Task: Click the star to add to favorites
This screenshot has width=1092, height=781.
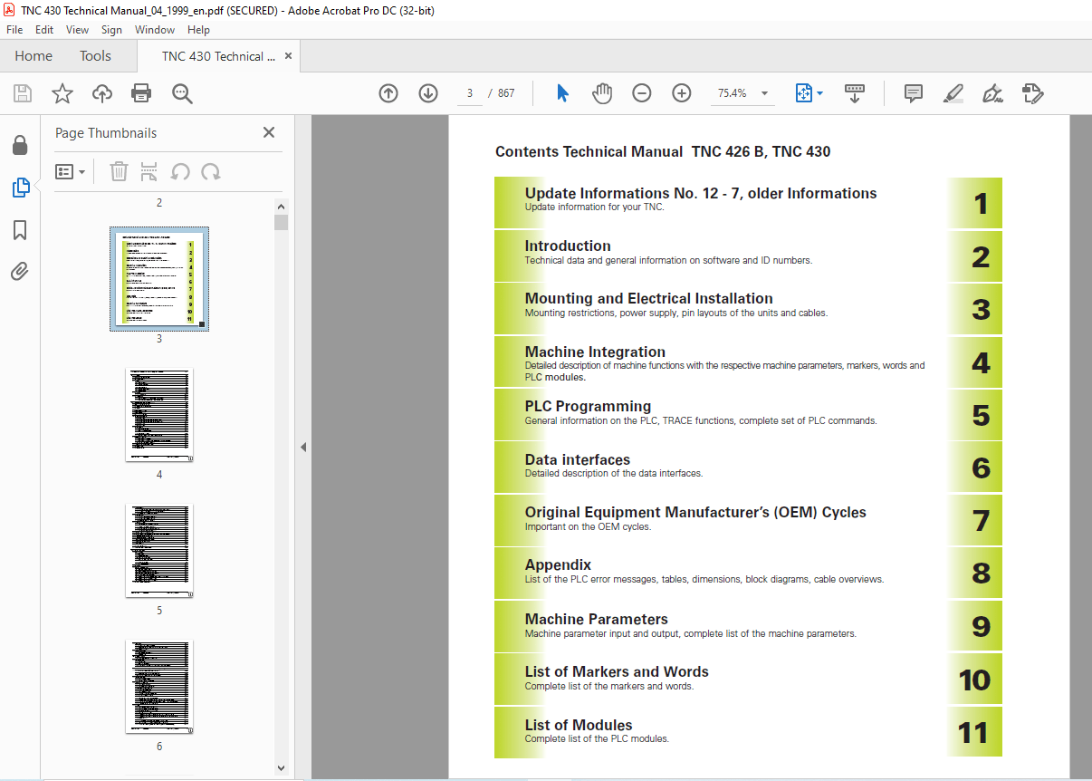Action: [x=62, y=93]
